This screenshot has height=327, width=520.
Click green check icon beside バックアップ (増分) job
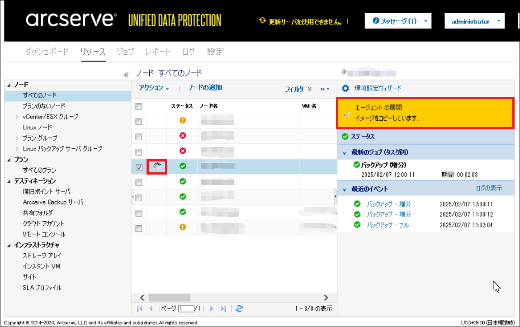356,165
